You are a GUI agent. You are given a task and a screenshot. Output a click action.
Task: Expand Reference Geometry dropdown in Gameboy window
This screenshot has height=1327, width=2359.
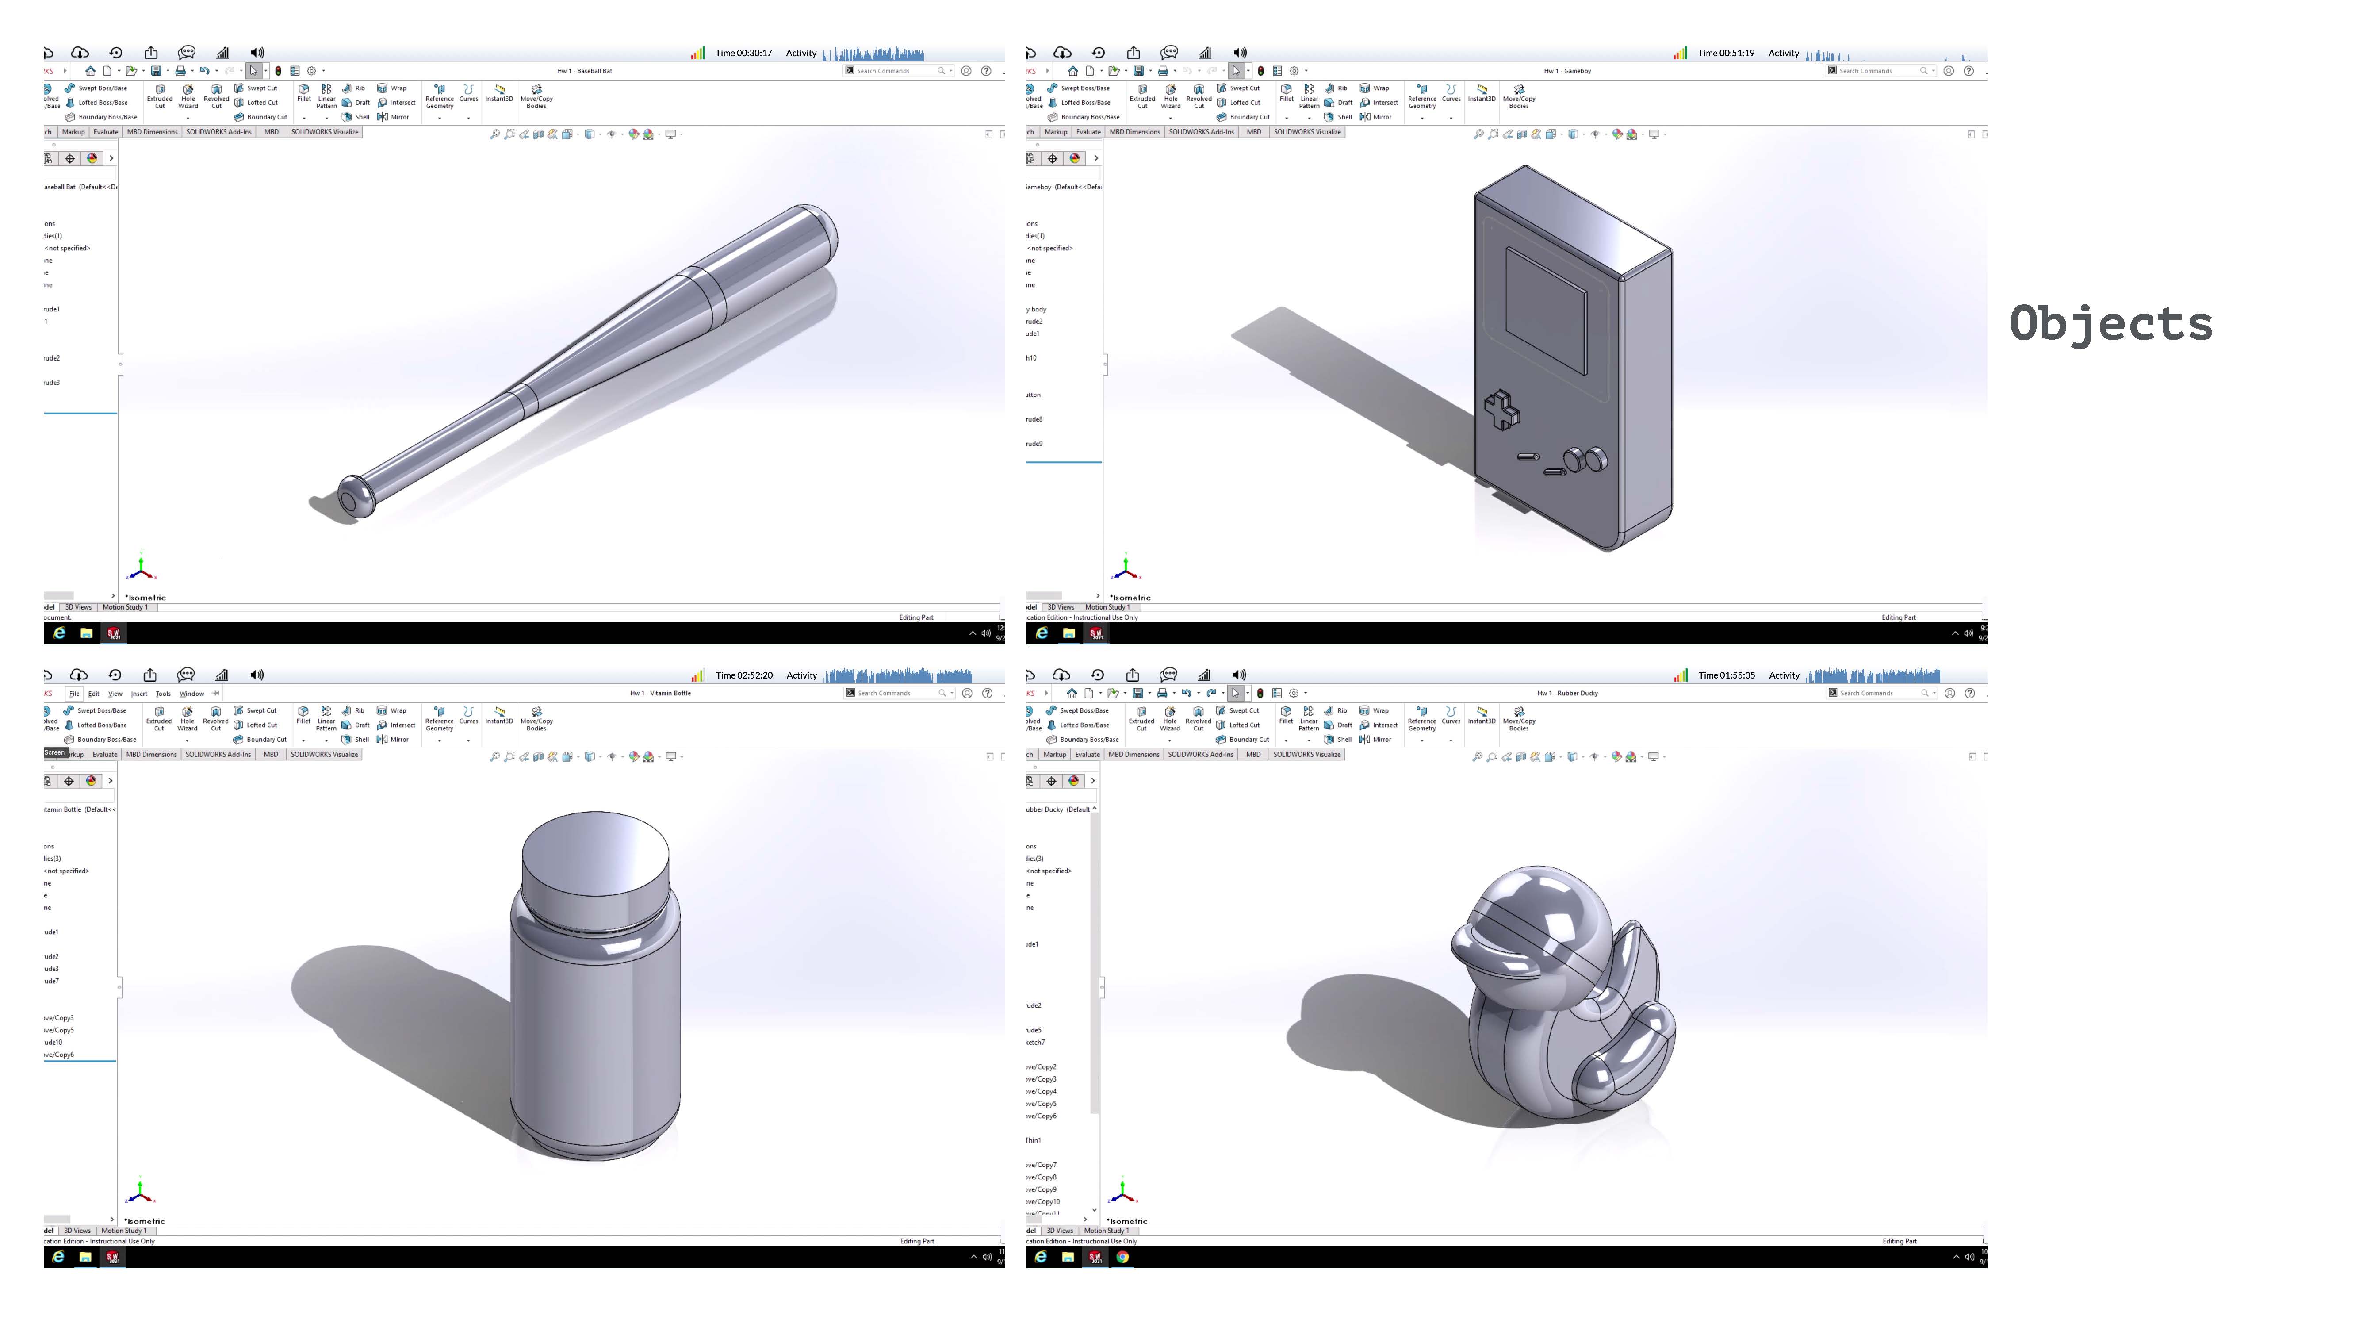1421,118
